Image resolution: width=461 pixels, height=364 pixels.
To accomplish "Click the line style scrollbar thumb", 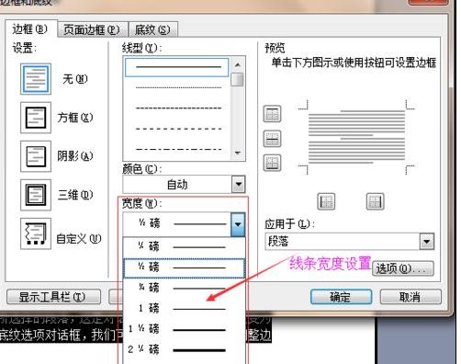I will coord(238,79).
